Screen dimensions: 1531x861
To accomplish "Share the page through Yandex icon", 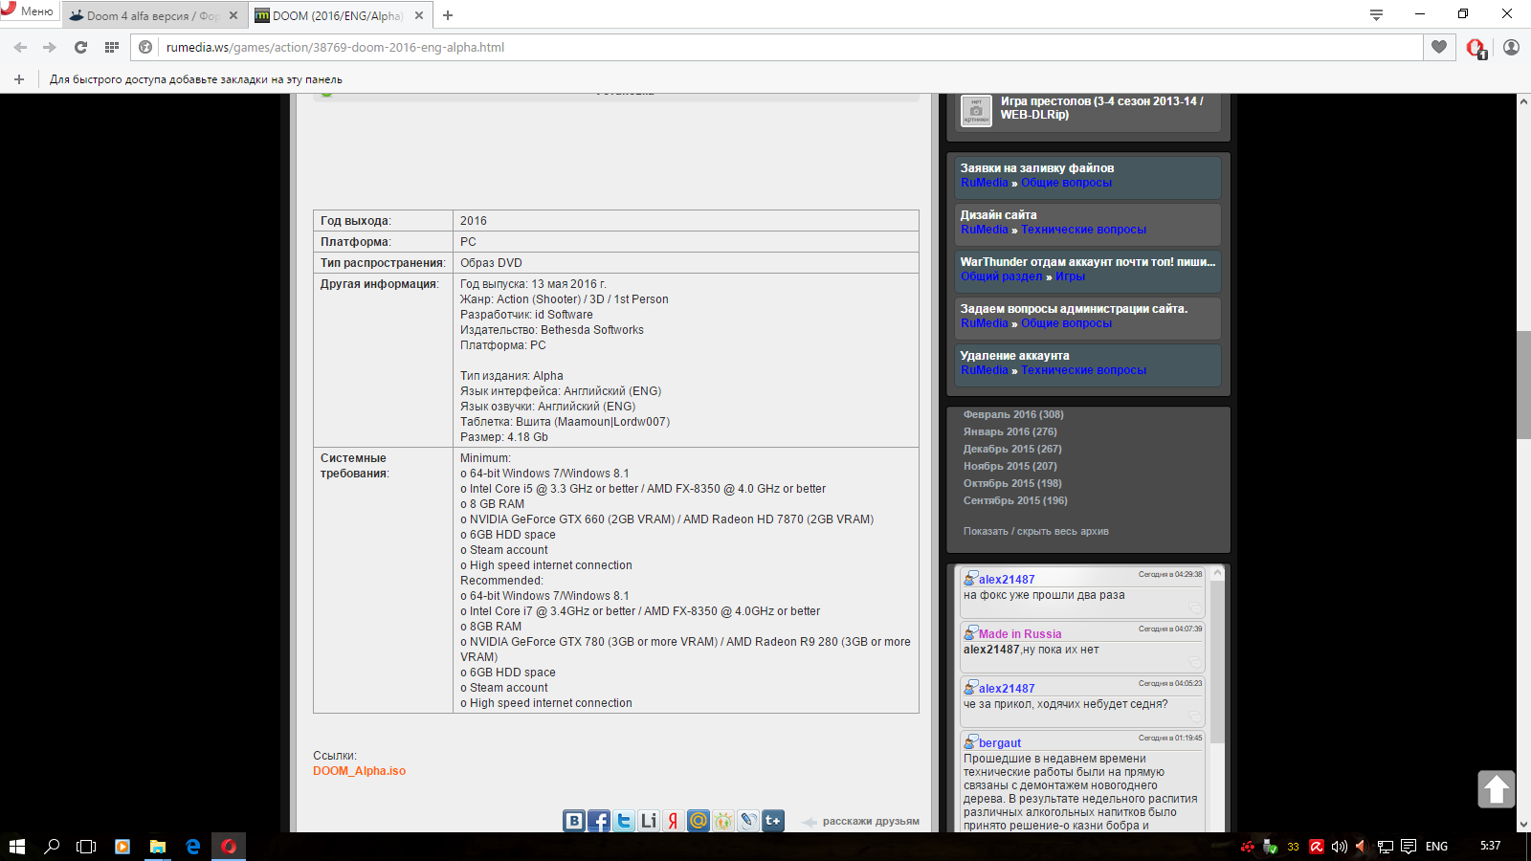I will tap(674, 821).
